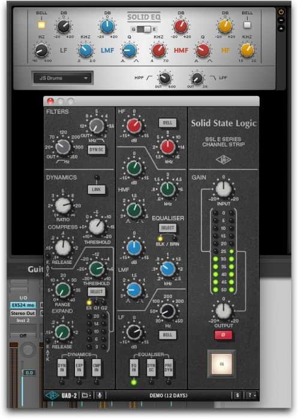Click the red phase invert button under Output

coord(223,335)
